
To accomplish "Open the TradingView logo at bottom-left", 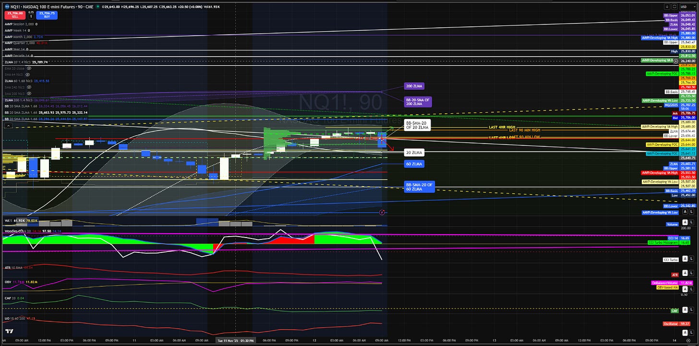I will pyautogui.click(x=8, y=331).
